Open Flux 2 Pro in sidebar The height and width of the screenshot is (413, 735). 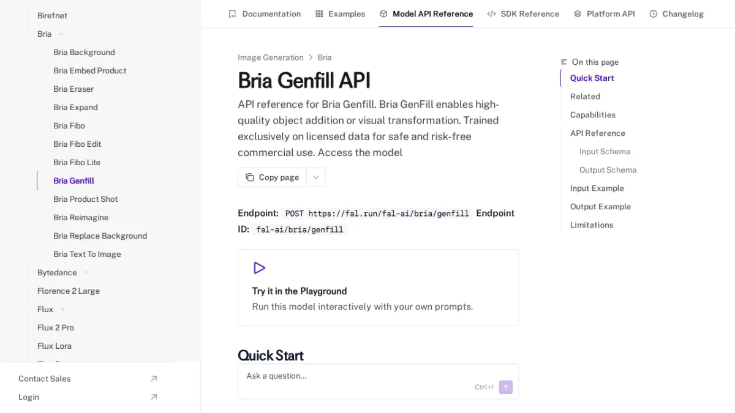click(x=56, y=327)
